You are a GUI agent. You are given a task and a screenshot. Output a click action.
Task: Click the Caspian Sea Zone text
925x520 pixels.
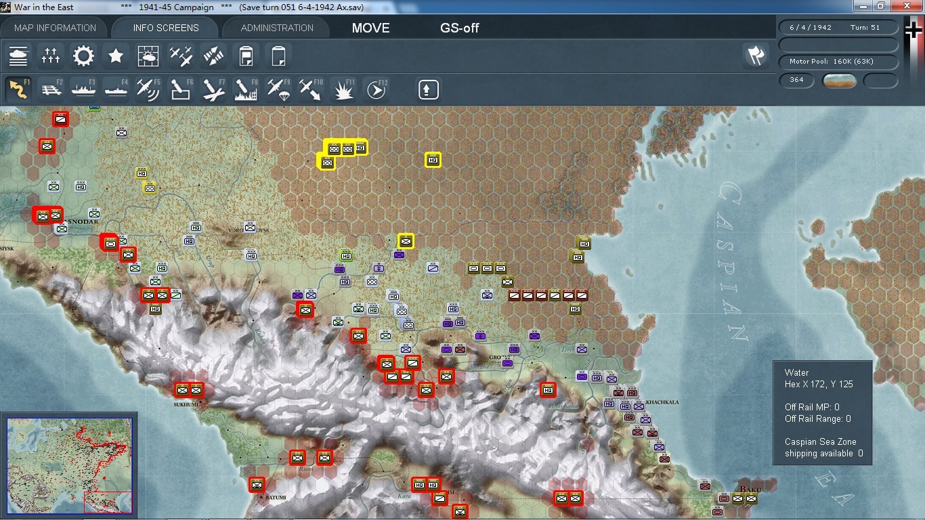pos(821,441)
